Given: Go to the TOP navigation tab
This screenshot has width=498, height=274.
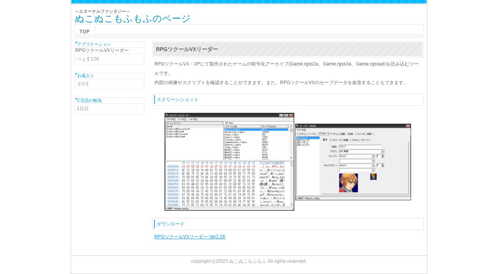Looking at the screenshot, I should (x=85, y=31).
